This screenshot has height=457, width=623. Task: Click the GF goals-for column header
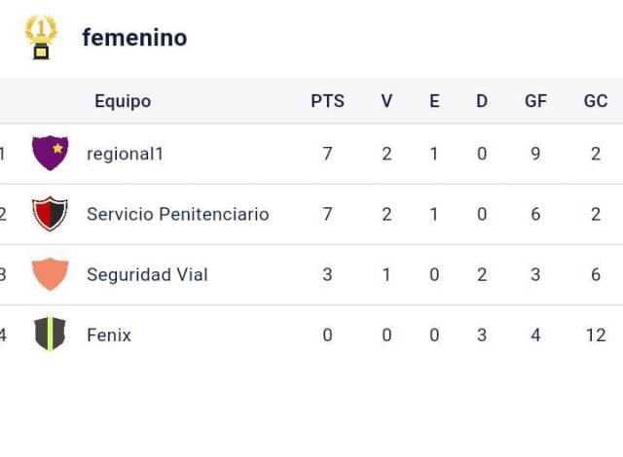(x=535, y=101)
